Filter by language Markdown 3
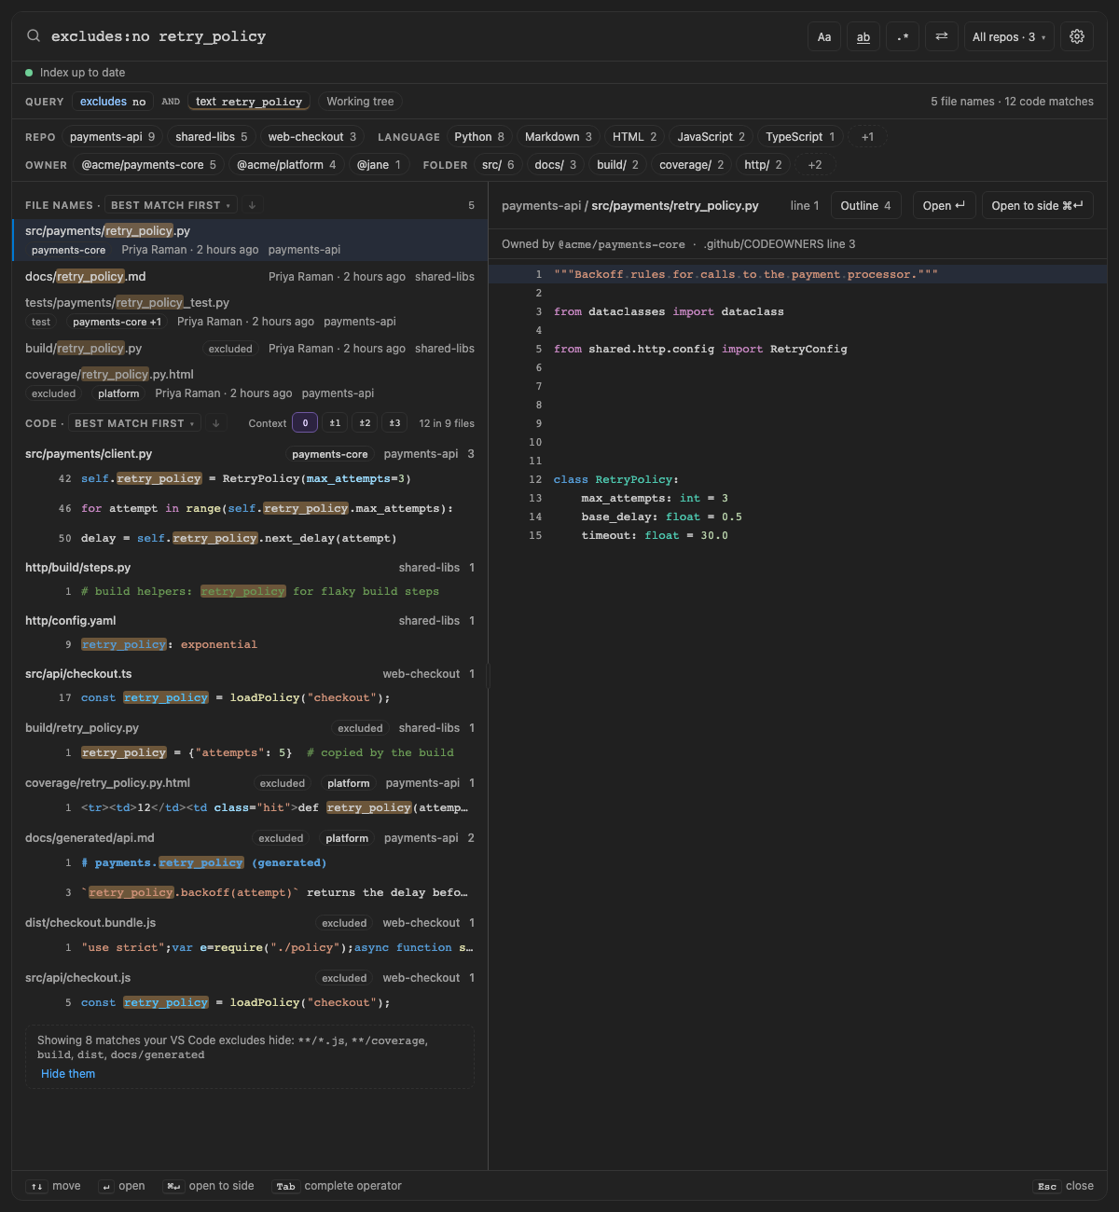Screen dimensions: 1119x1212 [559, 137]
